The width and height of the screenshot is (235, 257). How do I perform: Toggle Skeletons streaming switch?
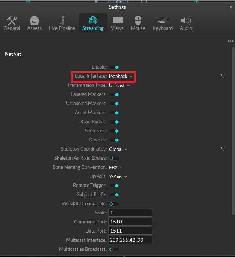click(x=114, y=131)
